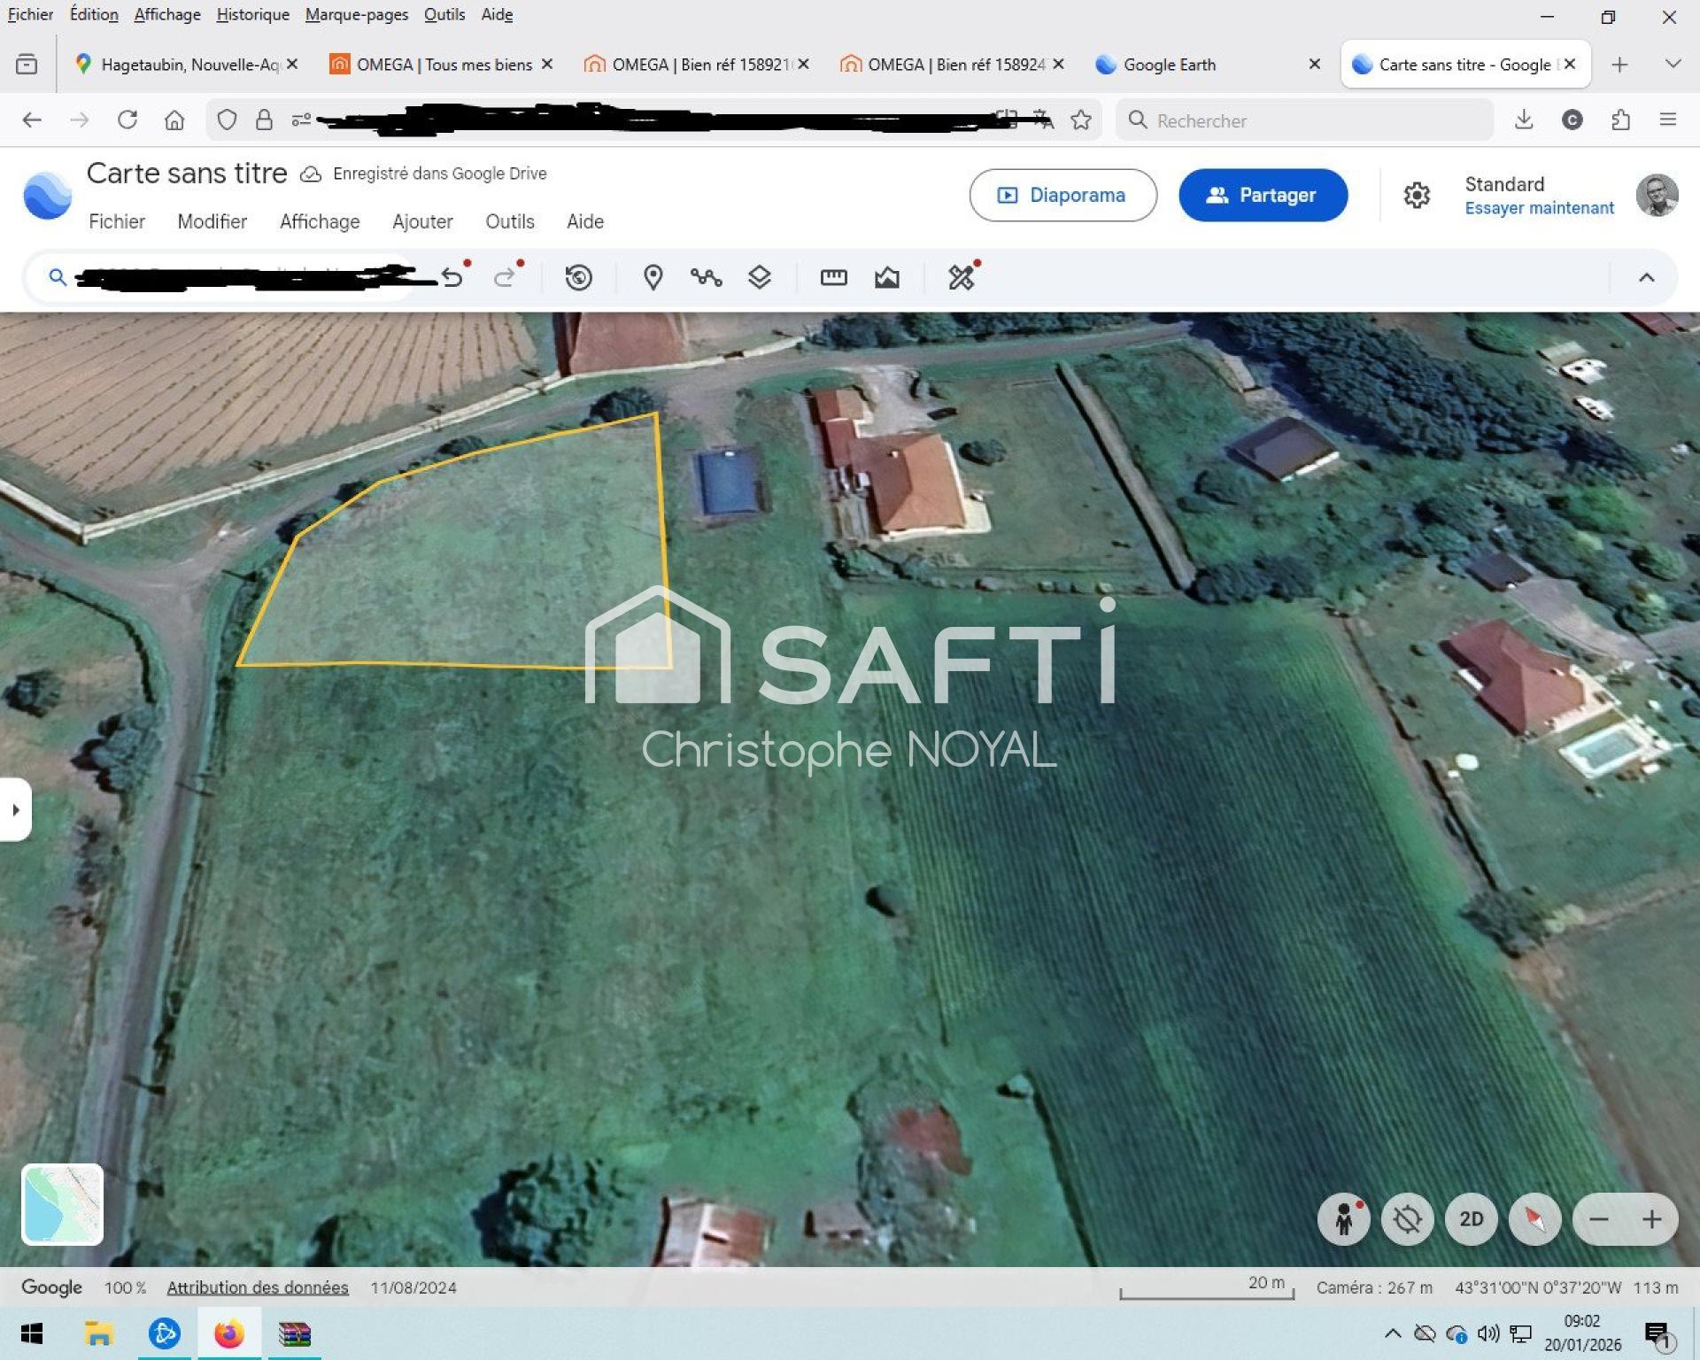Click the Partager button

[x=1263, y=195]
